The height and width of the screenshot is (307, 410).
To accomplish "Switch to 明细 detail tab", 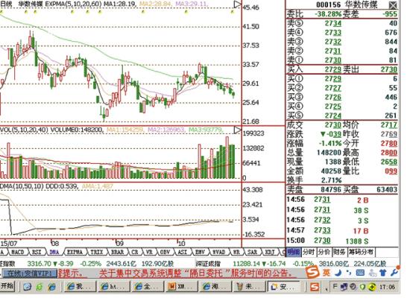I will point(294,252).
